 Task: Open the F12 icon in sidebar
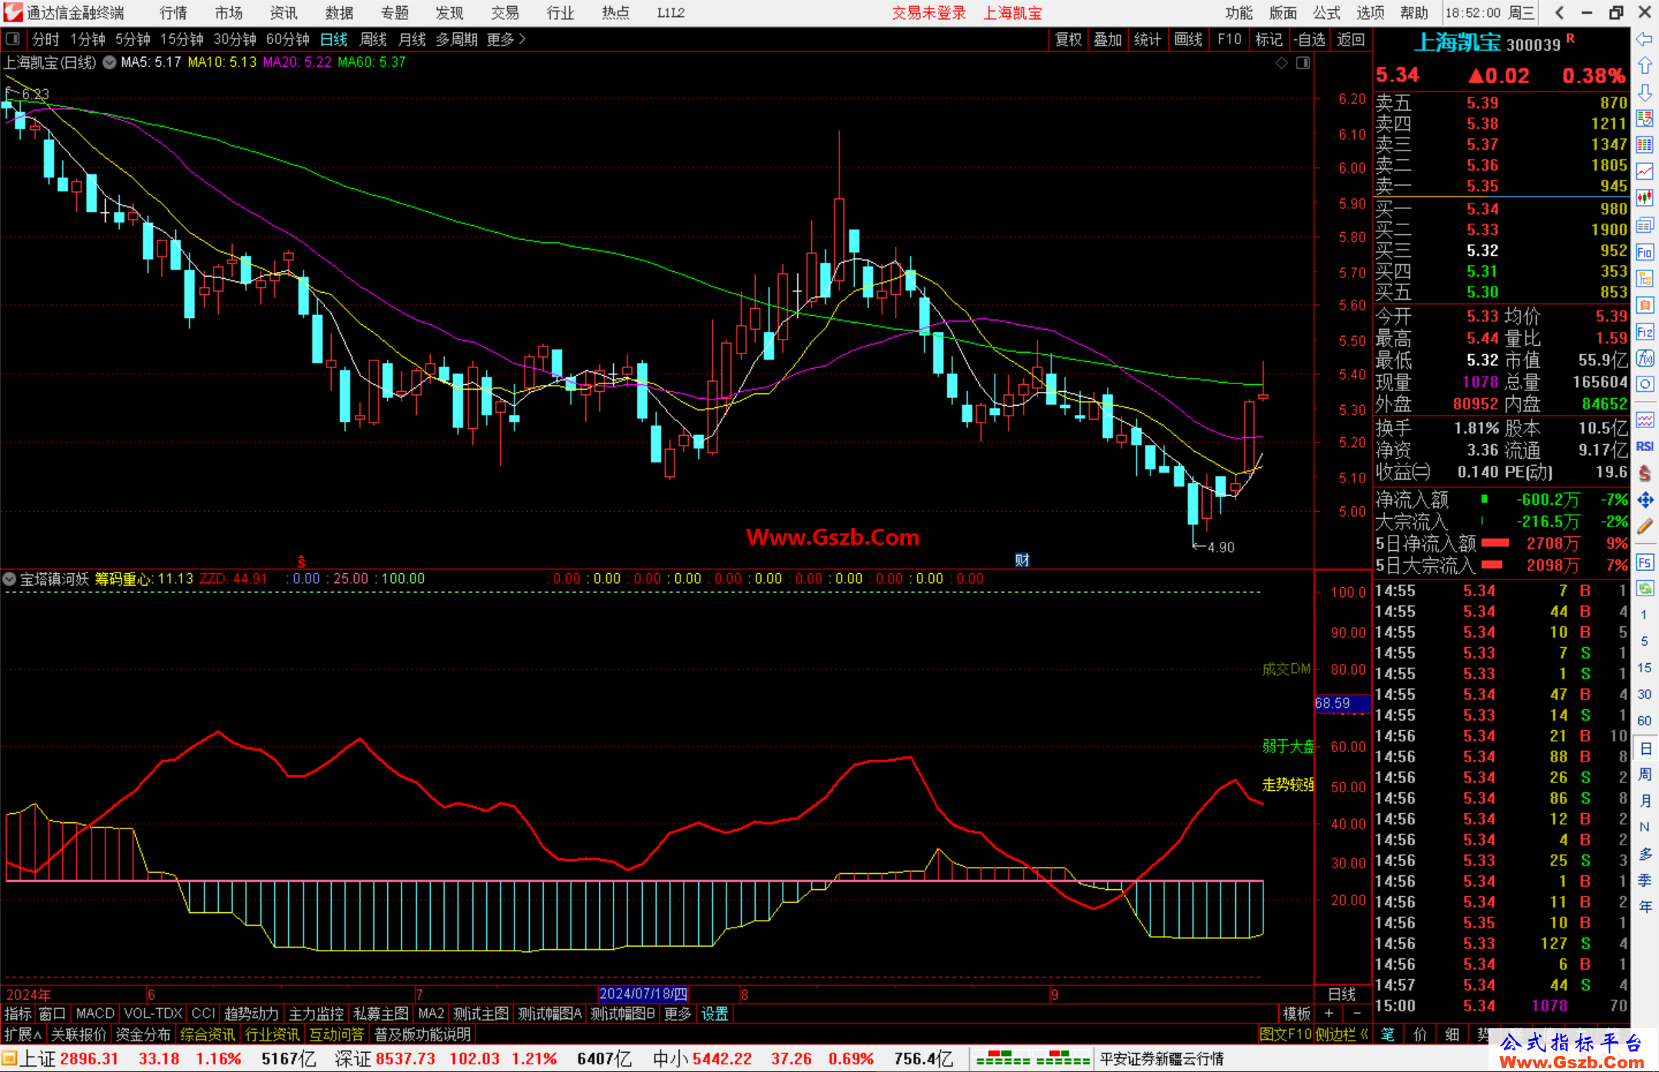tap(1644, 332)
